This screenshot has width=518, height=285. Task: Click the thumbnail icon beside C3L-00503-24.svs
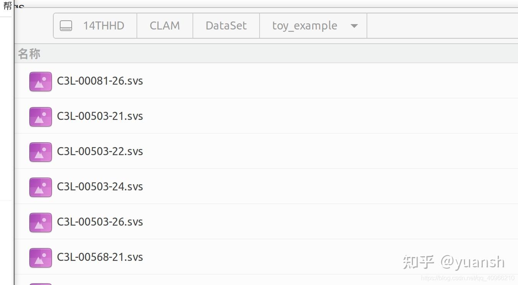point(40,187)
